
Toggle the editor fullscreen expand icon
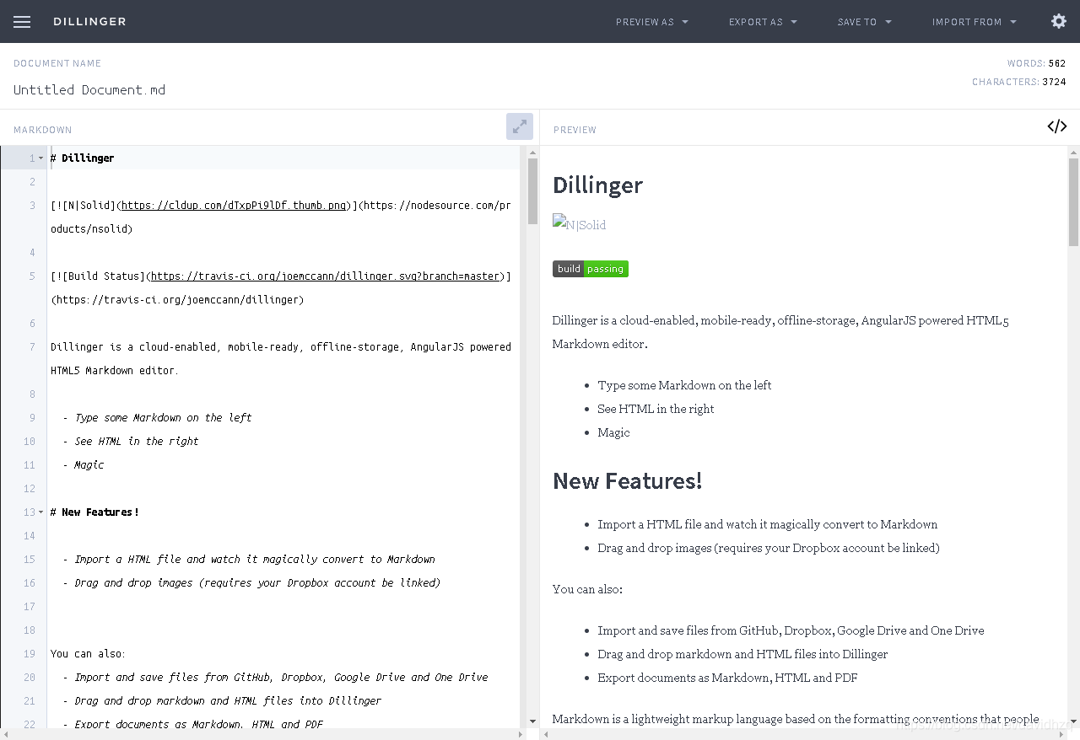520,126
